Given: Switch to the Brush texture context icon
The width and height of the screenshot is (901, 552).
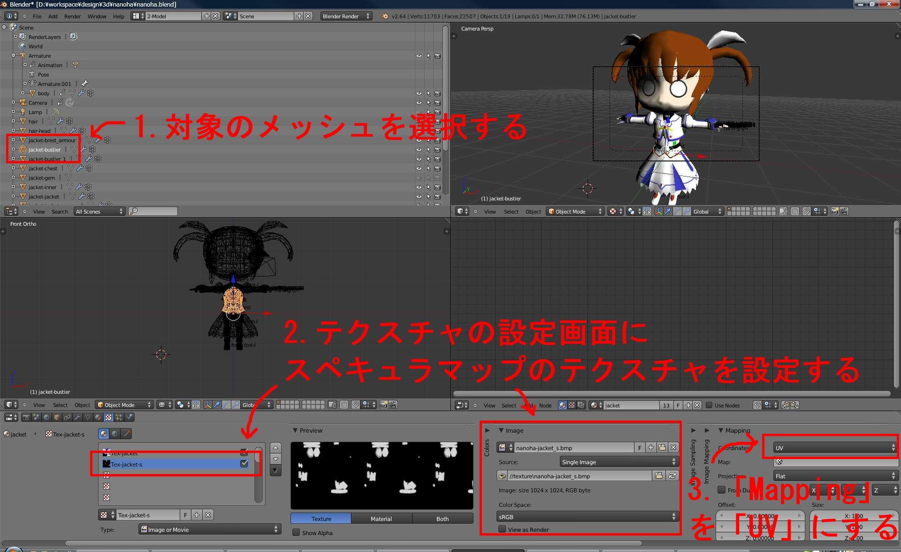Looking at the screenshot, I should tap(126, 434).
